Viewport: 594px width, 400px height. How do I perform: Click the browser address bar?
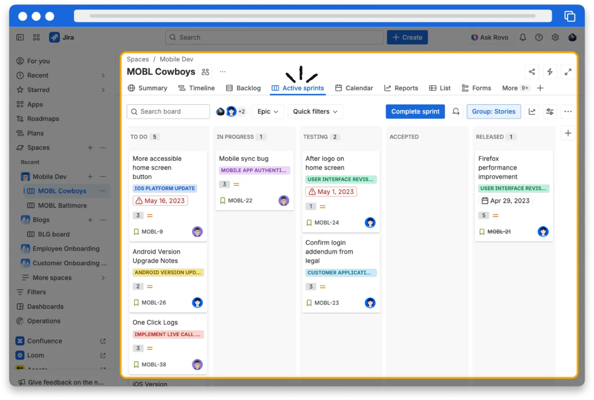tap(313, 16)
